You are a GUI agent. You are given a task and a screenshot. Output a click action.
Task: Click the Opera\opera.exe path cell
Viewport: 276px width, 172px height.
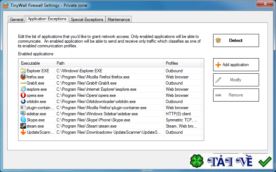point(86,95)
